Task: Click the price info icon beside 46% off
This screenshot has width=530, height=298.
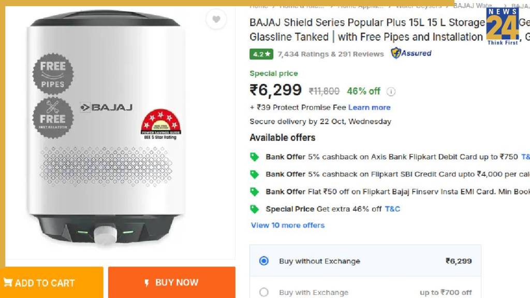Action: [x=391, y=92]
